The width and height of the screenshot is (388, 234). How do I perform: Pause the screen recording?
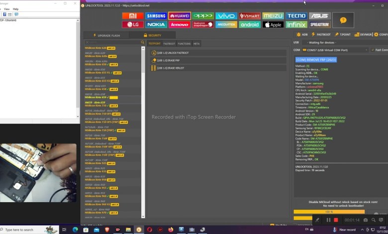tap(328, 220)
